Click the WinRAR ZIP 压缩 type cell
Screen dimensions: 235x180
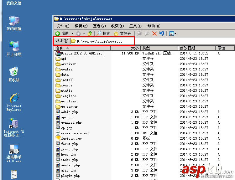coord(159,53)
